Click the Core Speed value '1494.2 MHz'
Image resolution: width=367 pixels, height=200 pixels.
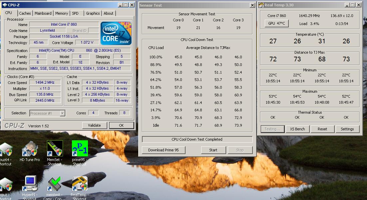click(x=45, y=82)
